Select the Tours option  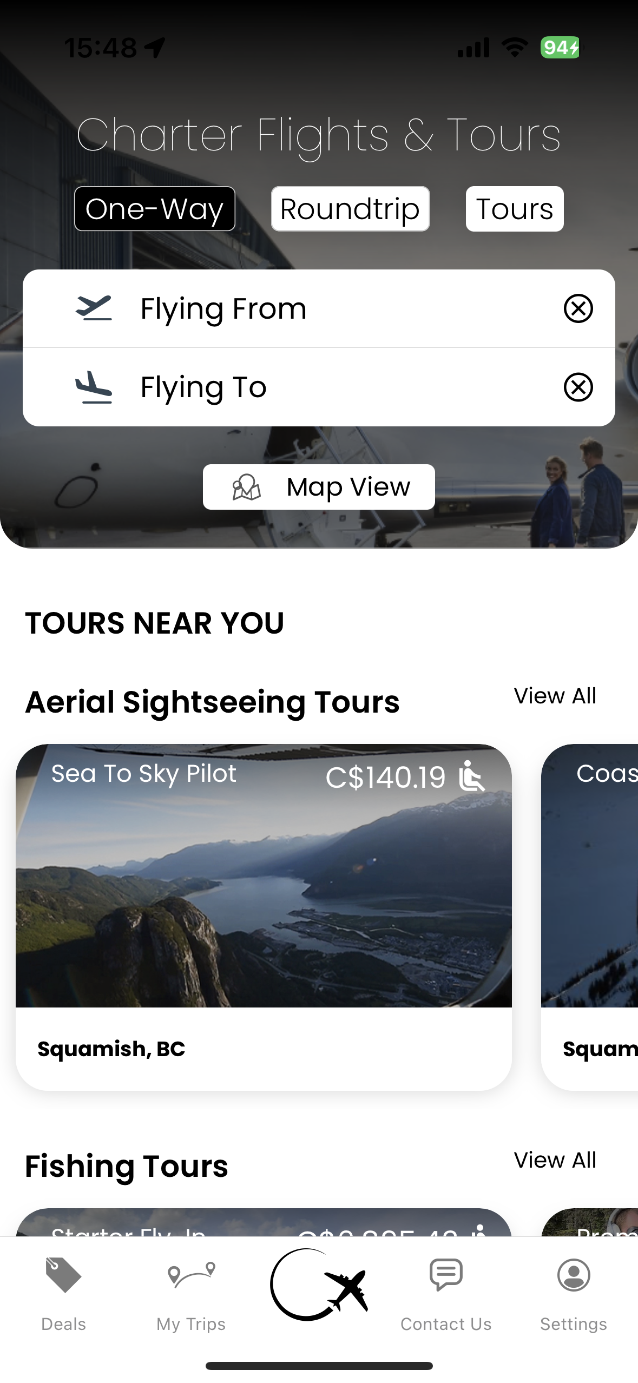(514, 209)
